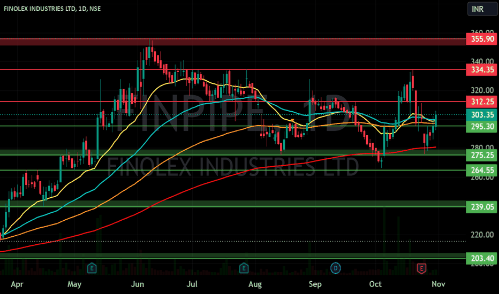
Task: Select the 275.25 support price label
Action: (x=481, y=155)
